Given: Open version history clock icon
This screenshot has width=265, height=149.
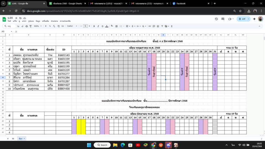Looking at the screenshot, I should tap(216, 19).
